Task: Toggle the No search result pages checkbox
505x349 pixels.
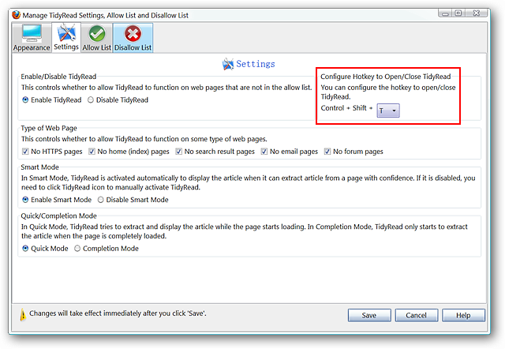Action: click(x=179, y=152)
